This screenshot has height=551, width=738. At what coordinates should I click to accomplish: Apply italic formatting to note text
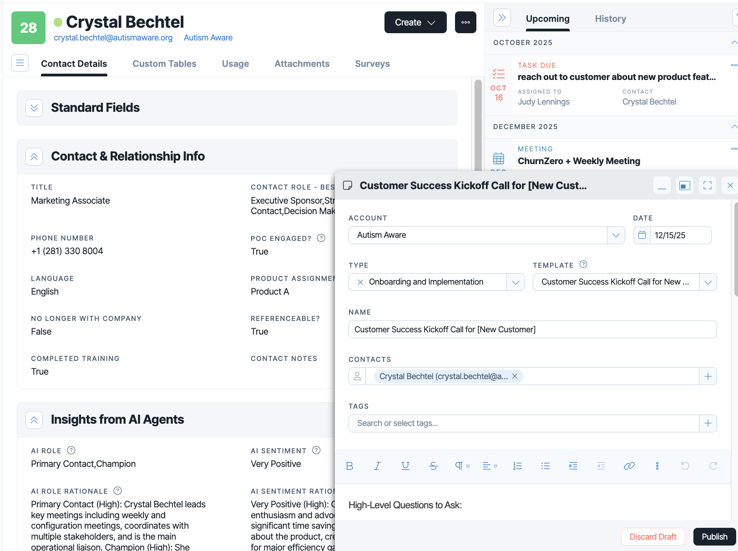[377, 466]
